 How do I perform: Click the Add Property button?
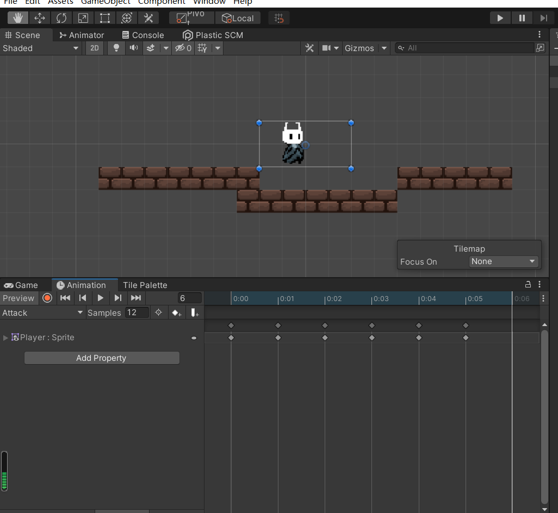tap(102, 358)
